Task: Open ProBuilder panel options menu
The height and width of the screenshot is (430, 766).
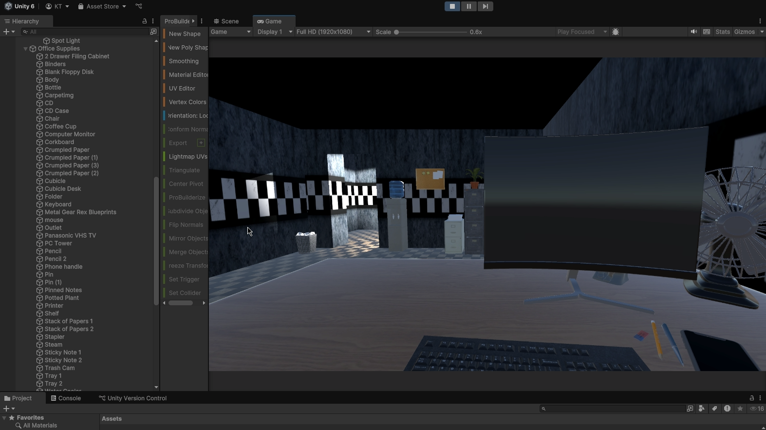Action: [202, 21]
